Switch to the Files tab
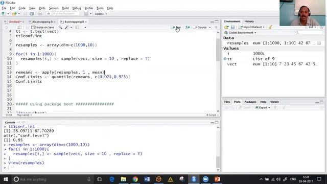 point(227,102)
